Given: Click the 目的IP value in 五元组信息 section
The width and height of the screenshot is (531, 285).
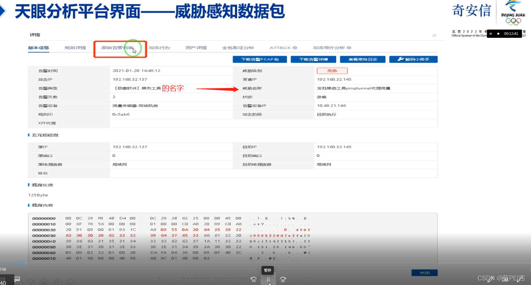Looking at the screenshot, I should tap(334, 147).
